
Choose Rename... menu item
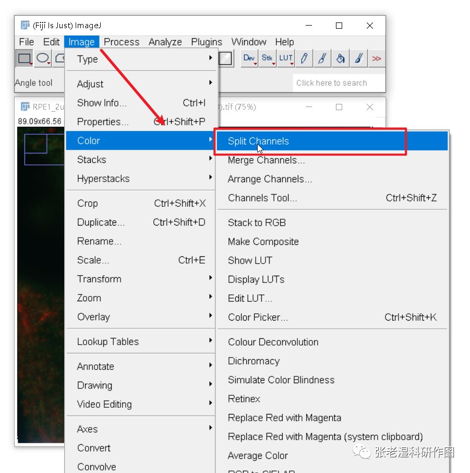[140, 241]
